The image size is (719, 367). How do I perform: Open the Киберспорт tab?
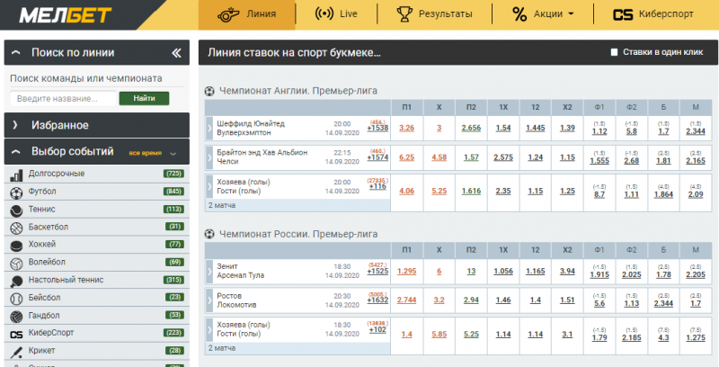(x=653, y=14)
